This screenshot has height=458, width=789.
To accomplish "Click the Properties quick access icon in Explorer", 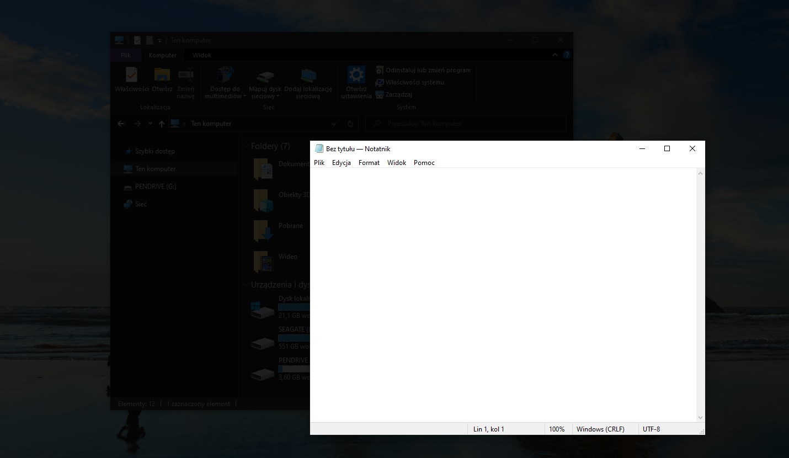I will coord(137,40).
